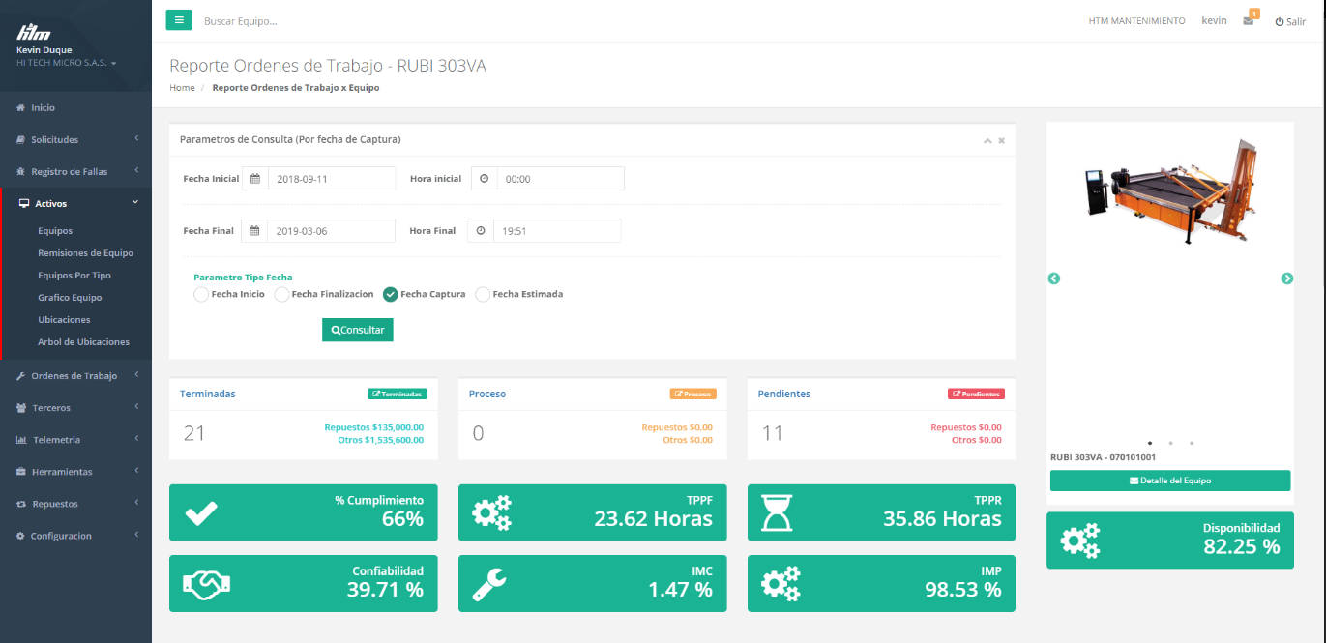Click the Salir logout link

pyautogui.click(x=1290, y=21)
